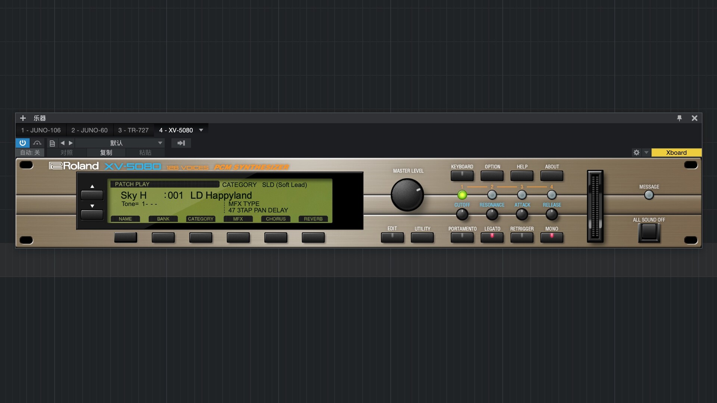
Task: Click the 粘贴 paste button
Action: point(145,153)
